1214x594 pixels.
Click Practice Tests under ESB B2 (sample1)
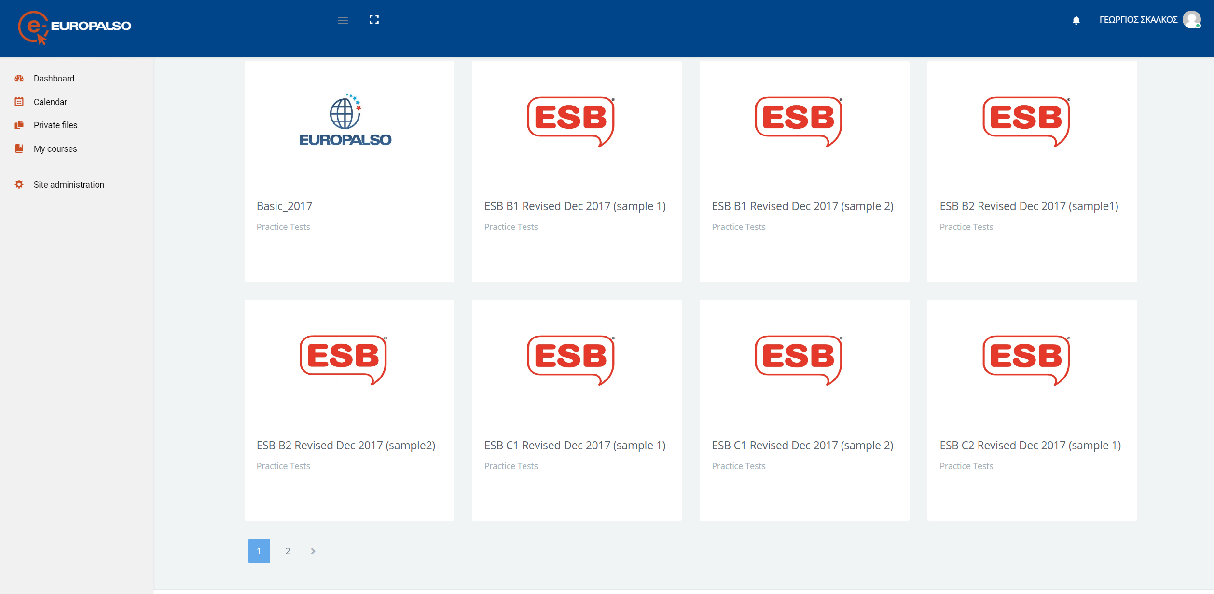(x=966, y=227)
